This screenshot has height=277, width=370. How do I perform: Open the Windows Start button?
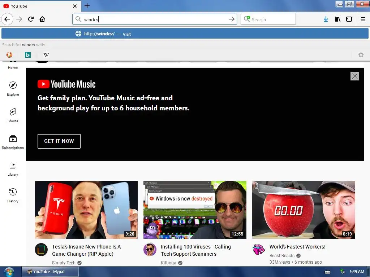tap(9, 272)
